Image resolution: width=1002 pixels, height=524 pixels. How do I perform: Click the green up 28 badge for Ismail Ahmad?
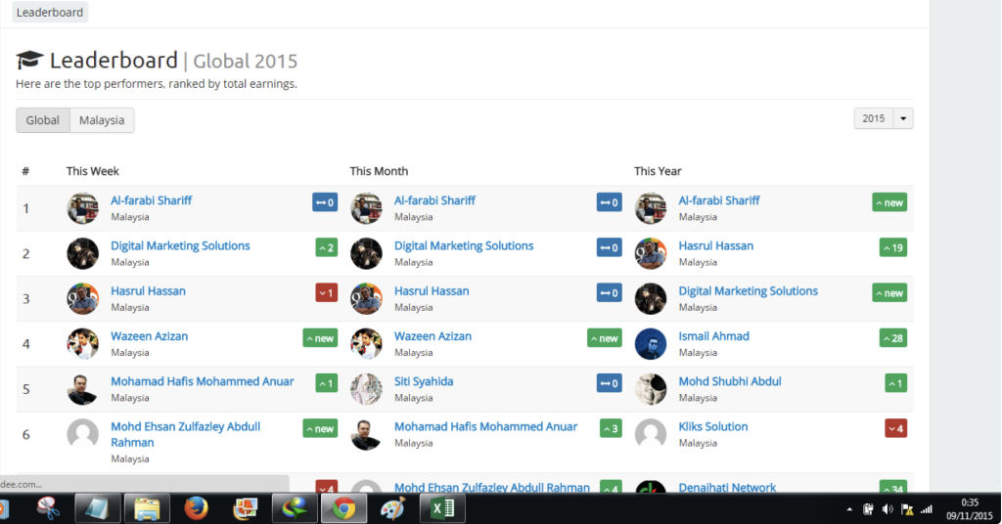pos(892,338)
